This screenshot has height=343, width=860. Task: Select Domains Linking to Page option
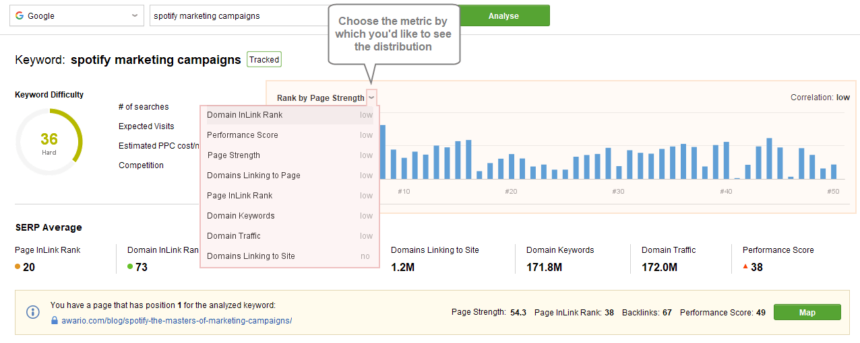pos(290,176)
